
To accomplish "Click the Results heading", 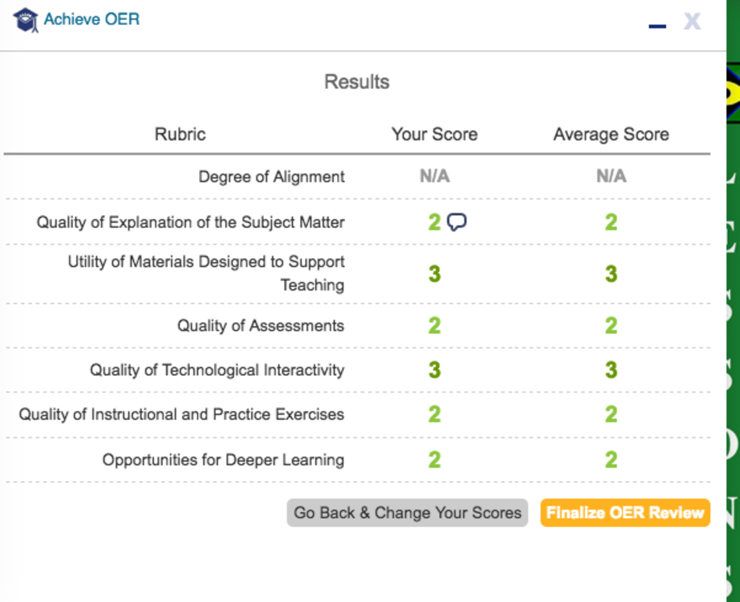I will (357, 82).
